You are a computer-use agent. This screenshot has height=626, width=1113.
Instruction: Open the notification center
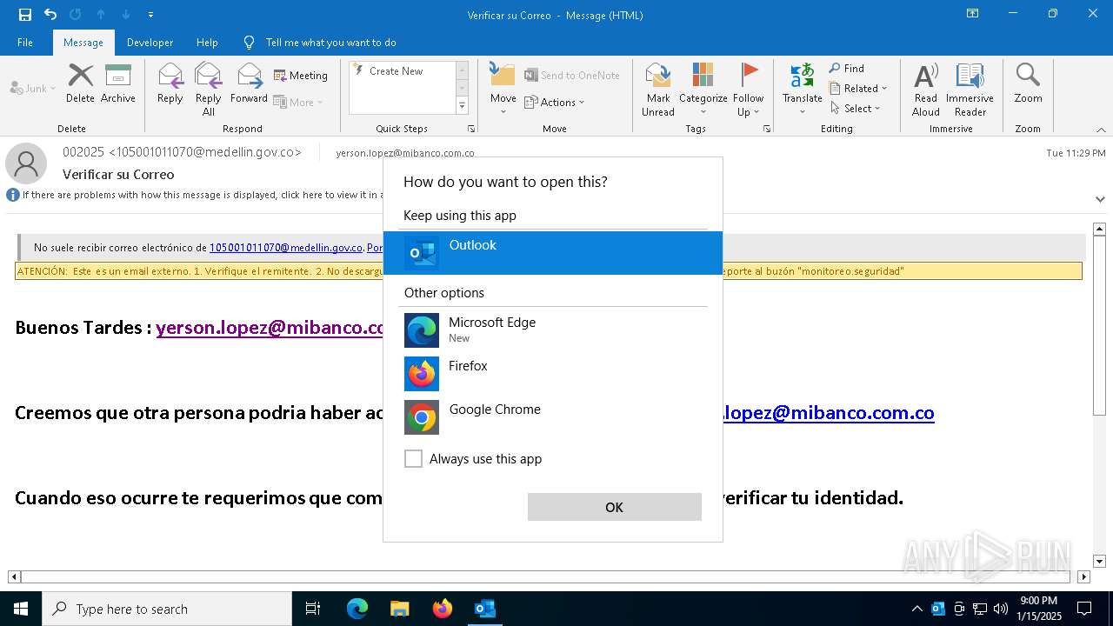pyautogui.click(x=1084, y=609)
